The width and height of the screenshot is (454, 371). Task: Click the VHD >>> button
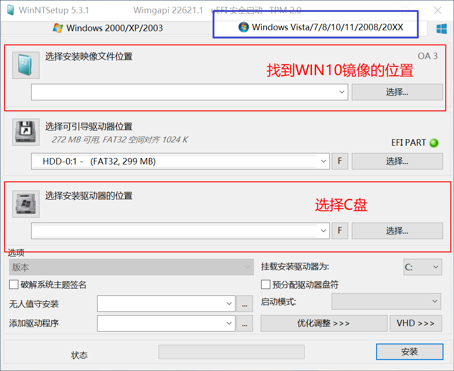[416, 323]
